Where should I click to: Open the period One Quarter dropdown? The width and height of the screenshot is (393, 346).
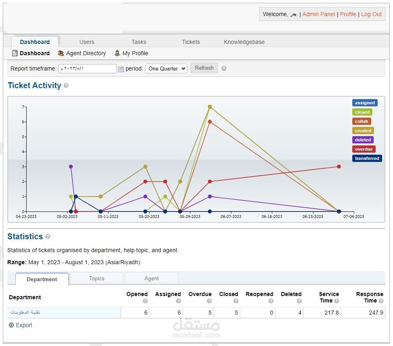(166, 68)
